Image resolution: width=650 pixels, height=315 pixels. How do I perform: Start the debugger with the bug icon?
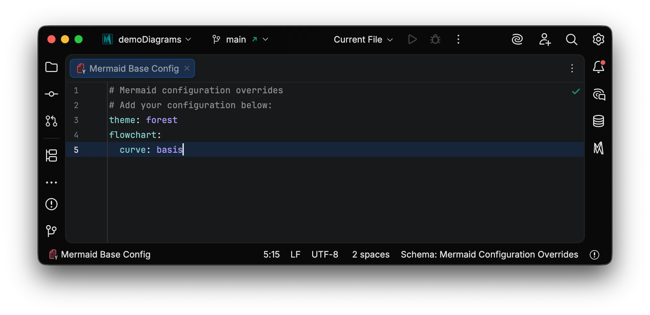(x=435, y=39)
